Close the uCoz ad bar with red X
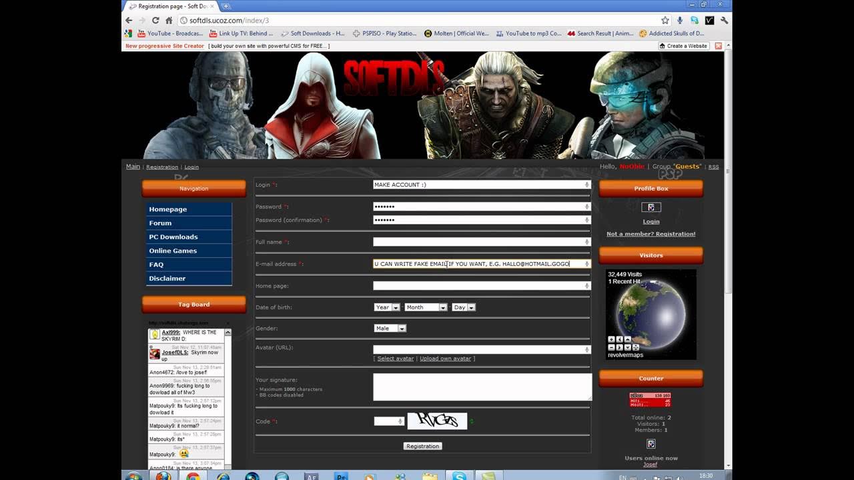This screenshot has width=854, height=480. pos(718,46)
